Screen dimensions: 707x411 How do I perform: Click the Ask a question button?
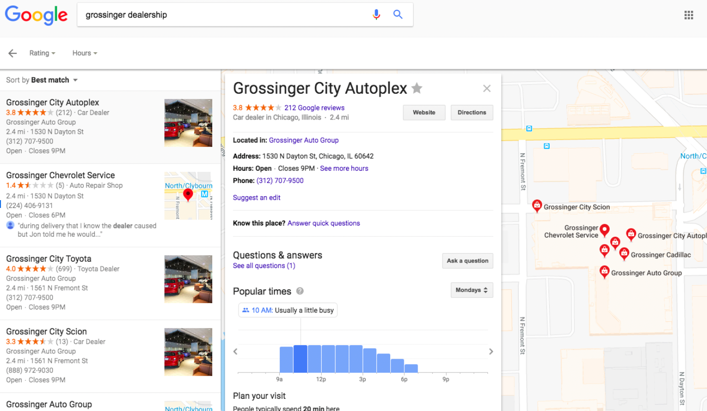(467, 261)
